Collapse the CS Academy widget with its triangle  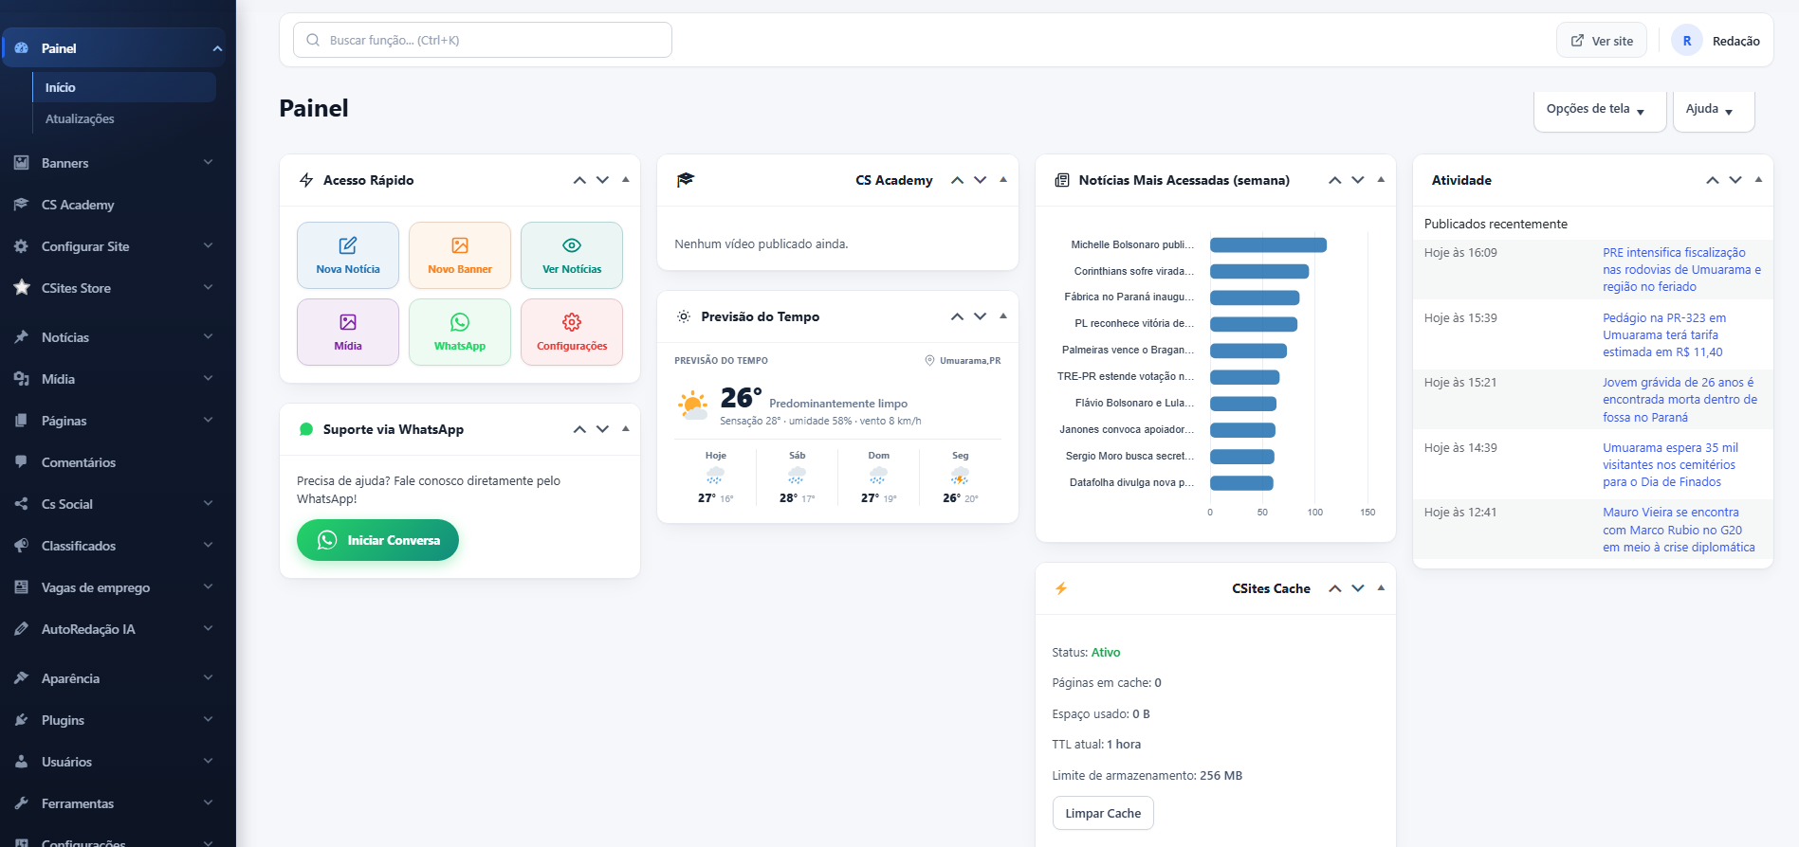tap(1003, 179)
